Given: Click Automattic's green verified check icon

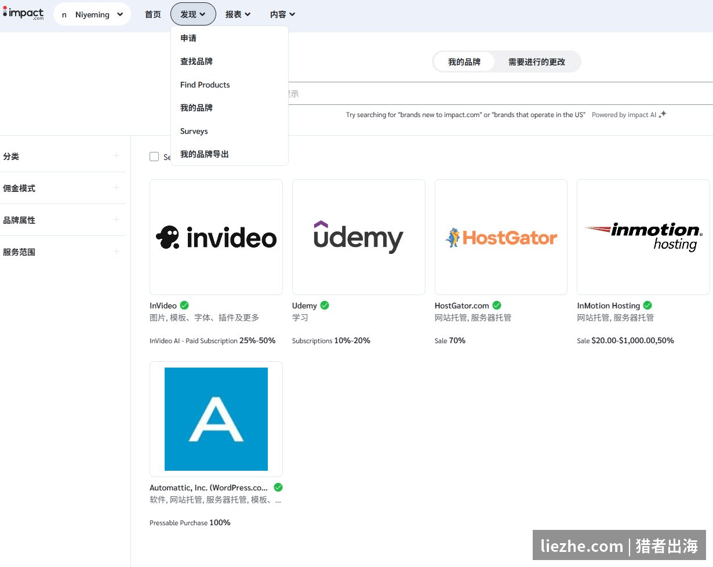Looking at the screenshot, I should 278,487.
